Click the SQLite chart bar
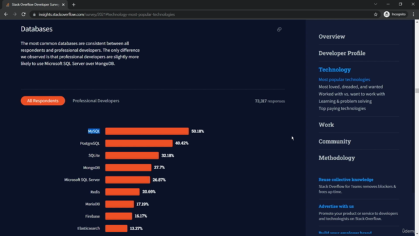Viewport: 419px width, 236px height. click(132, 155)
